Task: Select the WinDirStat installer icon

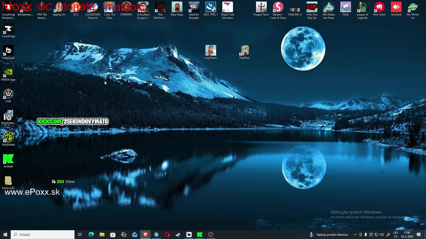Action: coord(8,118)
